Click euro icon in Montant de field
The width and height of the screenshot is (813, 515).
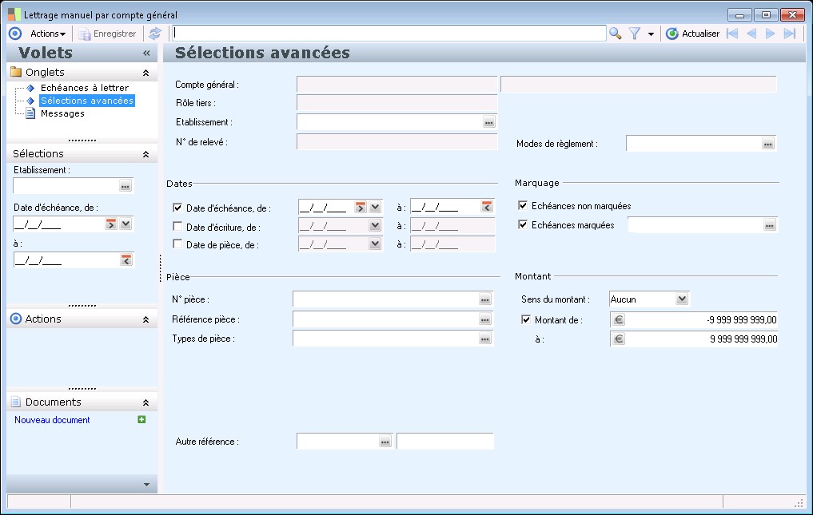click(x=619, y=319)
